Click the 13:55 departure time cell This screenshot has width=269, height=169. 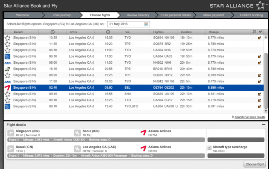[x=53, y=38]
